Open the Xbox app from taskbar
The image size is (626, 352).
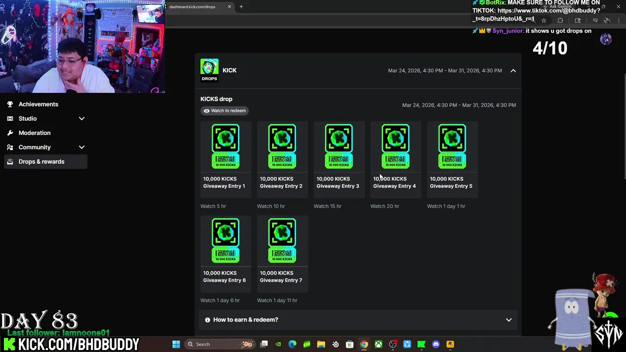click(379, 344)
